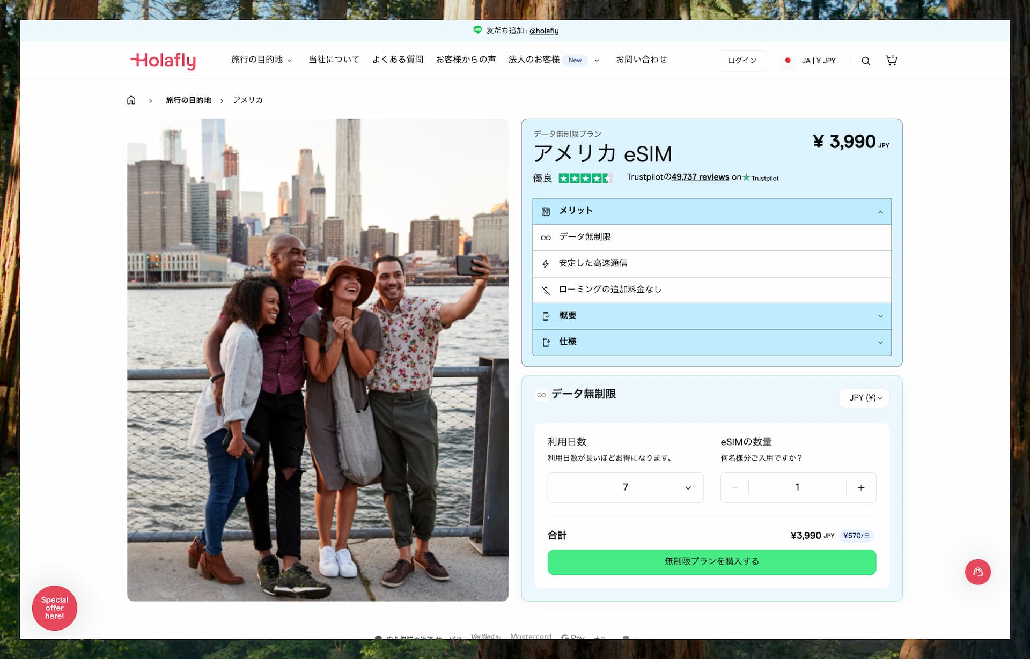Open the shopping cart icon

pyautogui.click(x=891, y=61)
